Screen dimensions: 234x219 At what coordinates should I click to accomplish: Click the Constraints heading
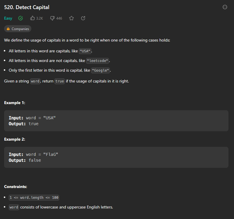[x=16, y=187]
